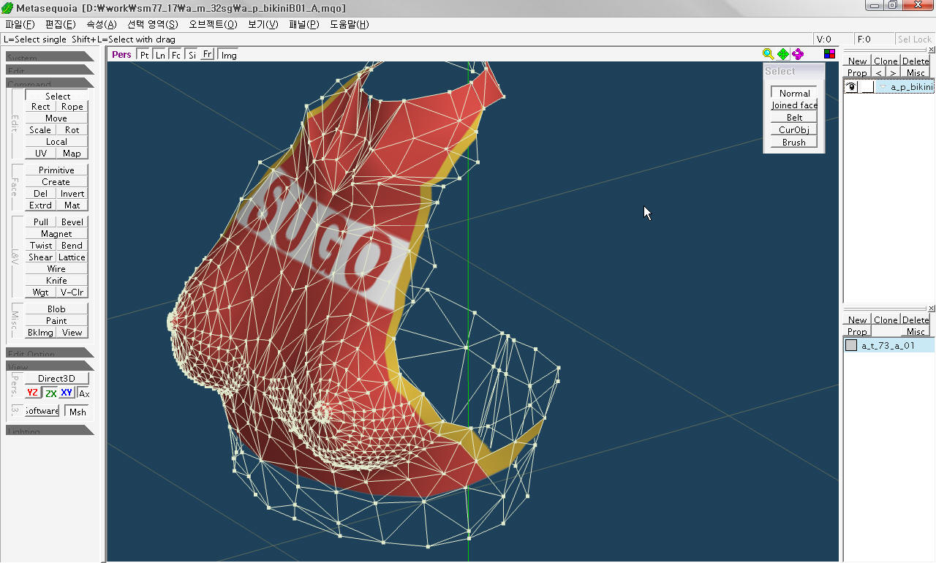Choose the Rect selection command
This screenshot has height=563, width=936.
click(x=41, y=106)
